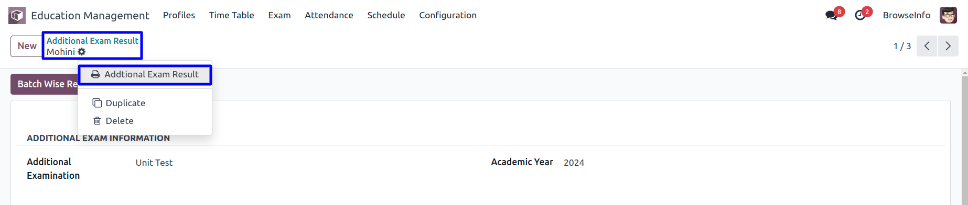Image resolution: width=968 pixels, height=205 pixels.
Task: Go to next record with right chevron
Action: [x=948, y=46]
